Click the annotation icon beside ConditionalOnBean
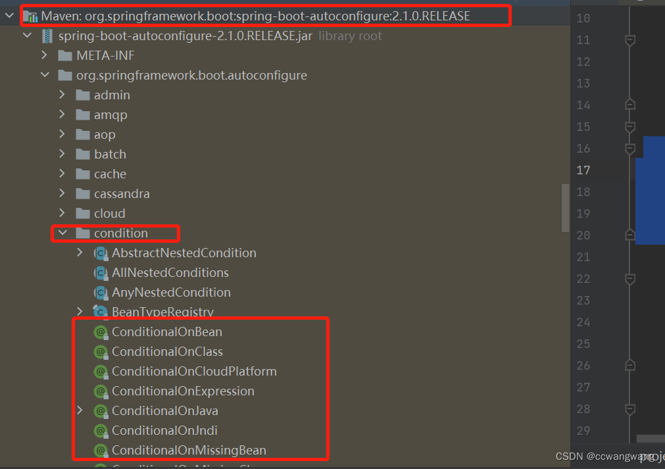This screenshot has height=469, width=665. (100, 332)
